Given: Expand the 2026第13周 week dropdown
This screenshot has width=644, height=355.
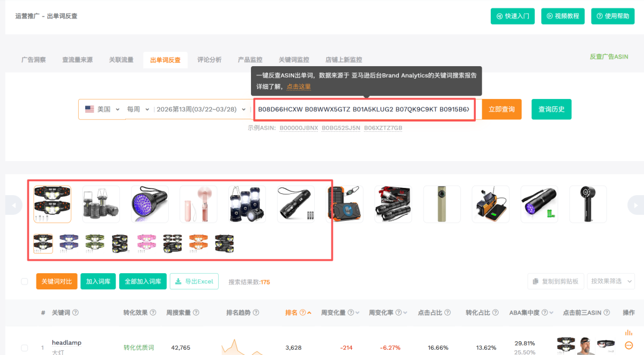Looking at the screenshot, I should [202, 109].
